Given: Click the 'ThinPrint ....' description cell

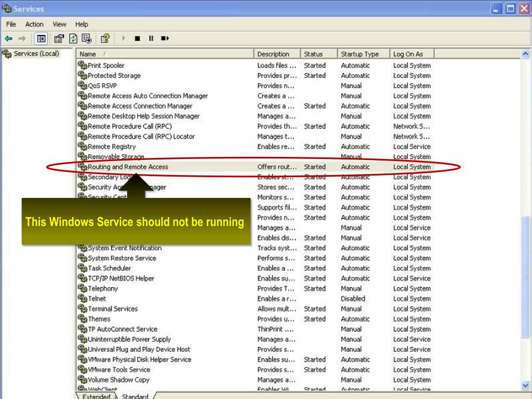Looking at the screenshot, I should (x=275, y=329).
